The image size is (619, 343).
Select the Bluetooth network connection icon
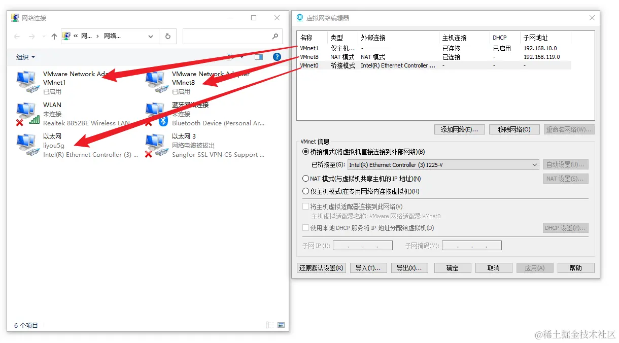(x=156, y=114)
